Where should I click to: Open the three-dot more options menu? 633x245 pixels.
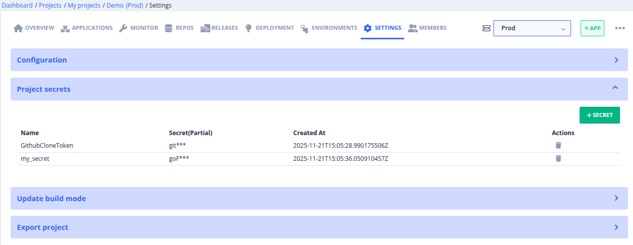(x=620, y=28)
